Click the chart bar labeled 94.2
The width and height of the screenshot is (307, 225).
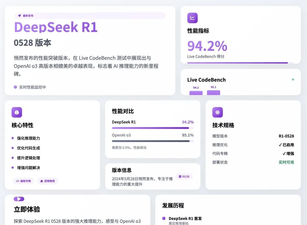[x=196, y=93]
